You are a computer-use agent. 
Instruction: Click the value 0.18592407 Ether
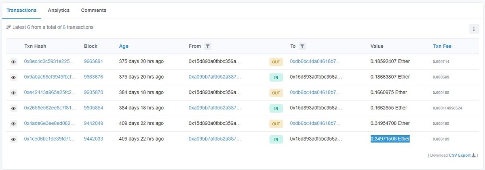pos(390,61)
